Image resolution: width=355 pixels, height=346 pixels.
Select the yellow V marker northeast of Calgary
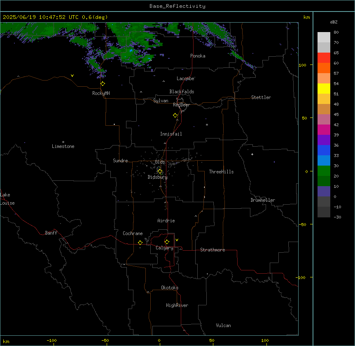[177, 240]
